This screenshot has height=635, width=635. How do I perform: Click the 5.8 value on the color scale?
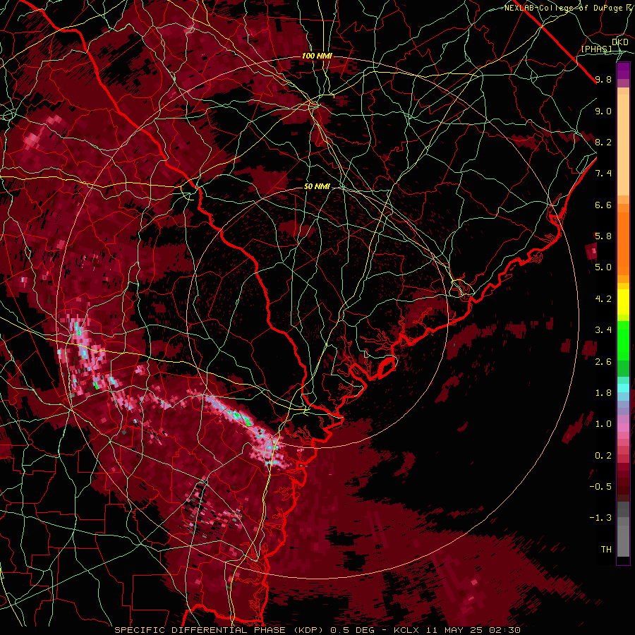pyautogui.click(x=603, y=236)
